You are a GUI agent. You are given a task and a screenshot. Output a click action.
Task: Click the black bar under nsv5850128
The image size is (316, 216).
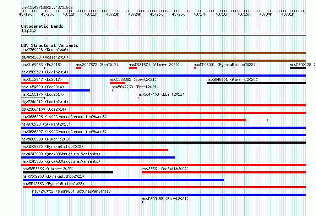298,68
